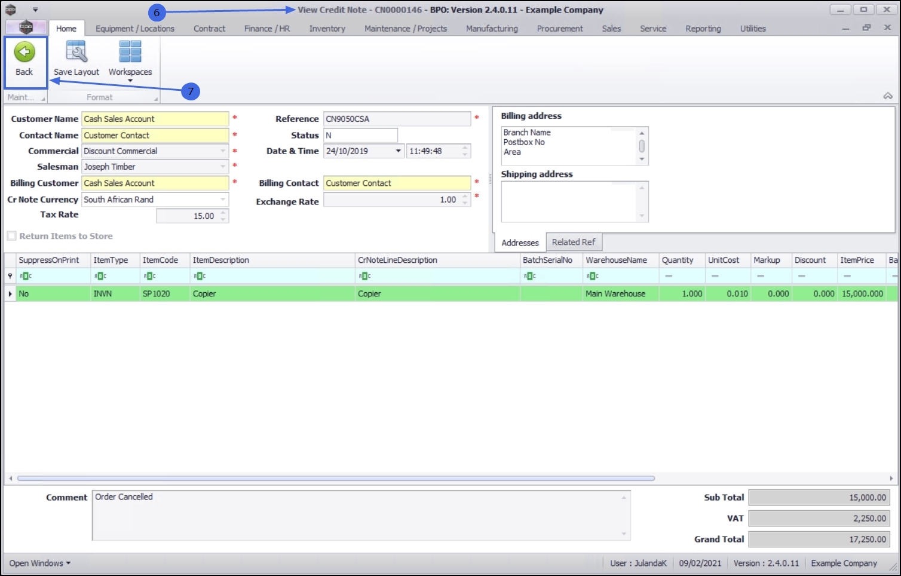Viewport: 901px width, 576px height.
Task: Open the quick access toolbar arrow
Action: [x=35, y=10]
